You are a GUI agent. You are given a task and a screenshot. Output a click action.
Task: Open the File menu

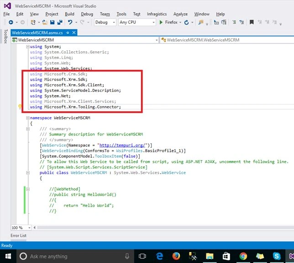[6, 14]
